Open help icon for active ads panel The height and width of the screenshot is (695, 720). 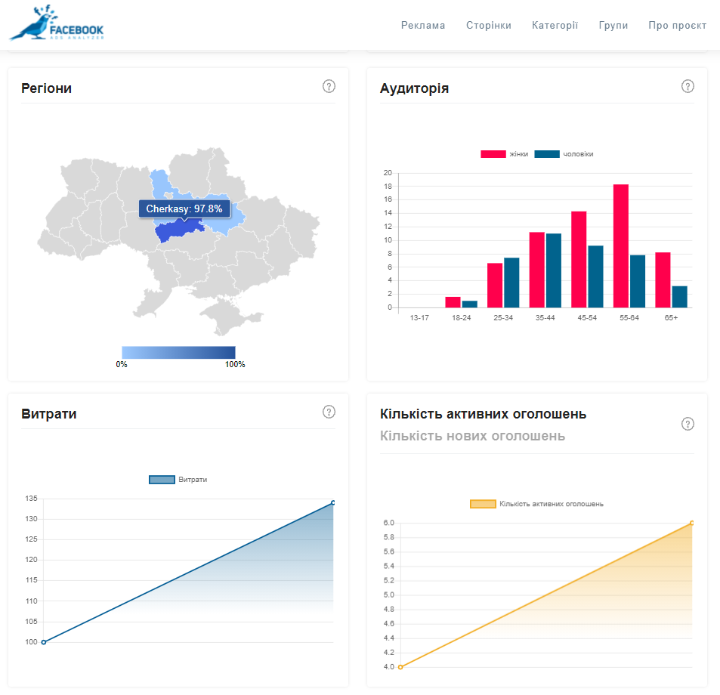[688, 424]
